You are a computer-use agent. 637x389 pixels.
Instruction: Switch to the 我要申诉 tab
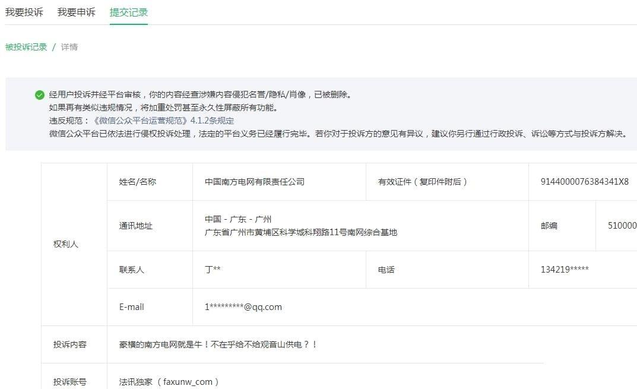click(x=76, y=12)
